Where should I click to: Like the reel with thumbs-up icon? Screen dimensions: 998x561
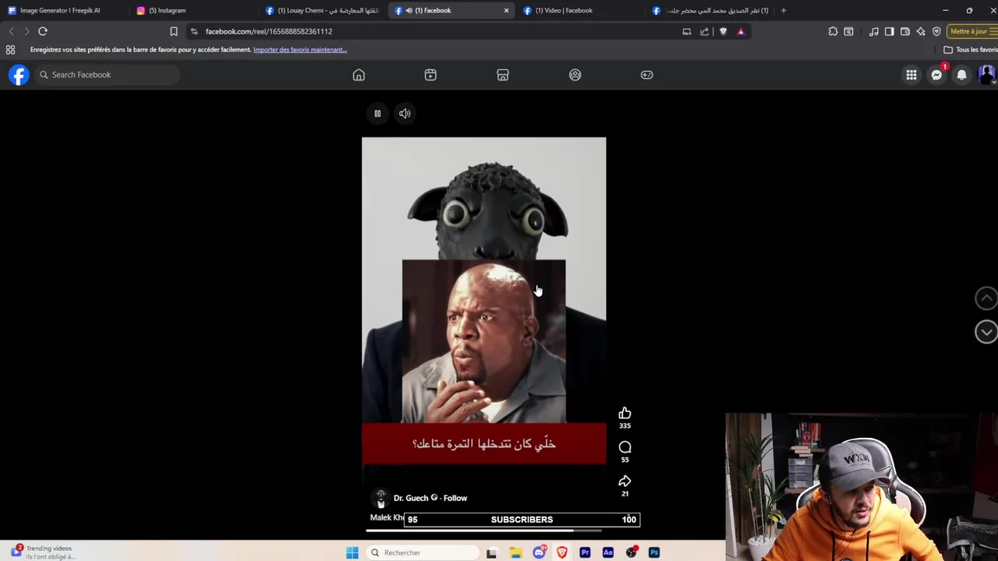click(x=625, y=413)
